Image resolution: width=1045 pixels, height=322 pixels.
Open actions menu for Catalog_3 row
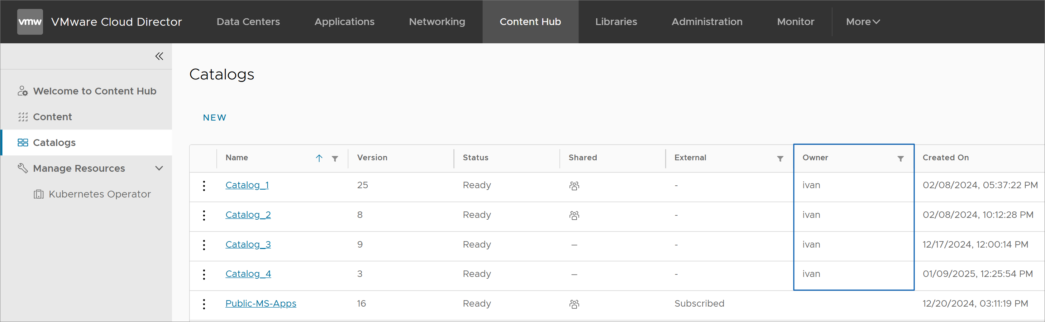coord(204,245)
